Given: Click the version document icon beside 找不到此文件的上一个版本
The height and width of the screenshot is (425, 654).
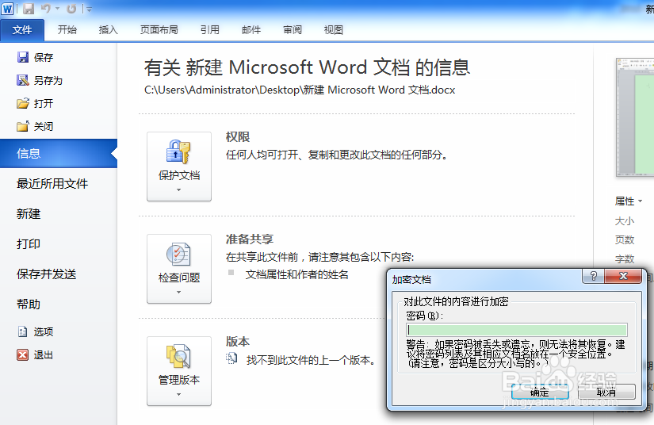Looking at the screenshot, I should pos(231,358).
